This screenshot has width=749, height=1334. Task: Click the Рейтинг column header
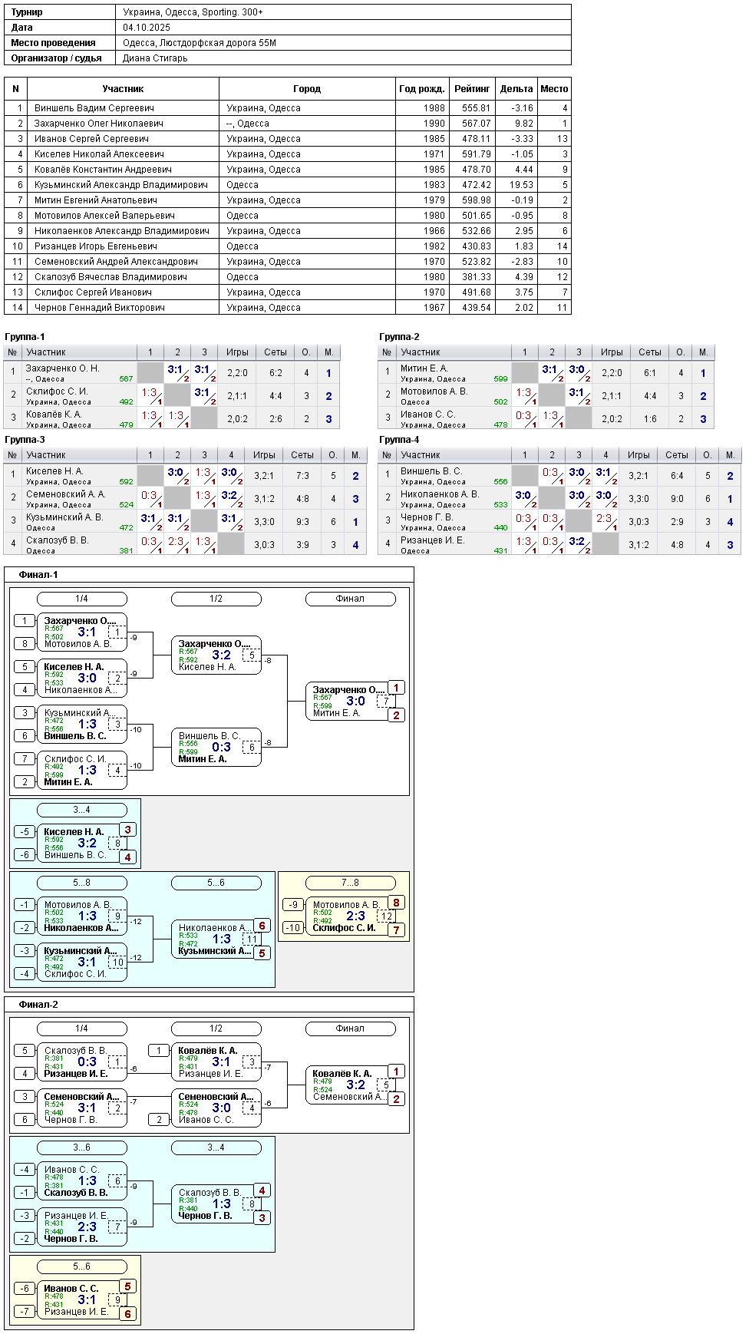pyautogui.click(x=472, y=89)
